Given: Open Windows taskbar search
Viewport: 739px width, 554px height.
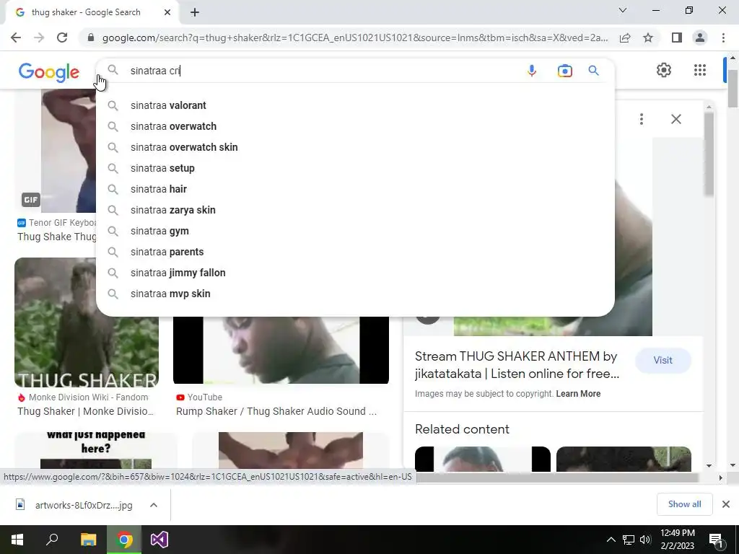Looking at the screenshot, I should point(52,540).
